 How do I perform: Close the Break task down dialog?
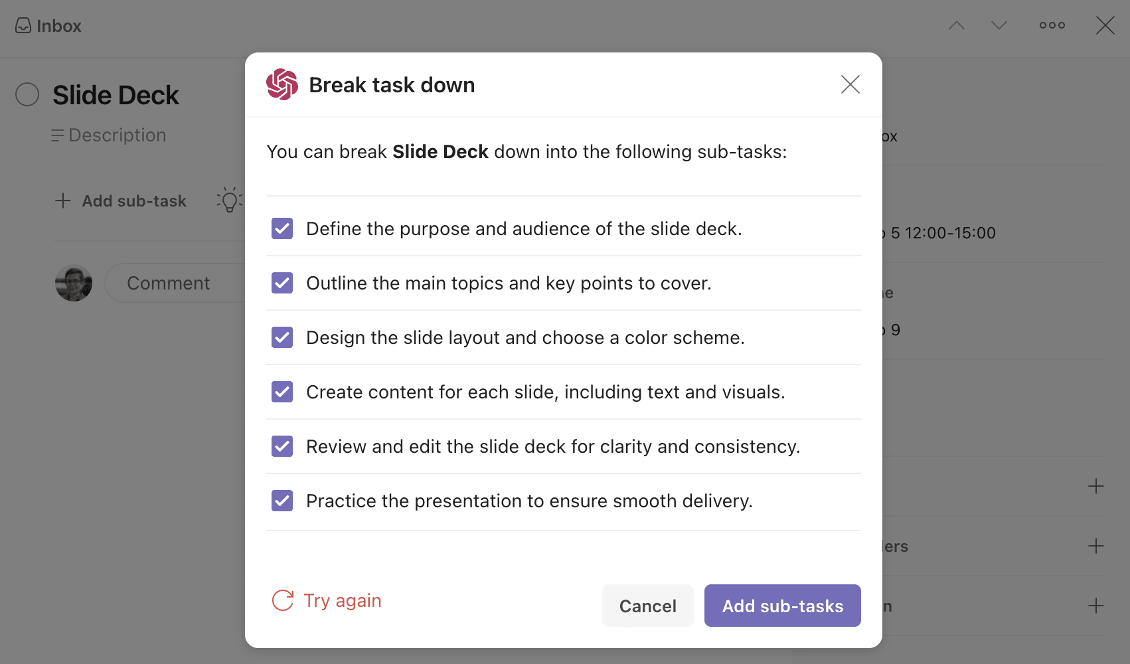click(850, 84)
